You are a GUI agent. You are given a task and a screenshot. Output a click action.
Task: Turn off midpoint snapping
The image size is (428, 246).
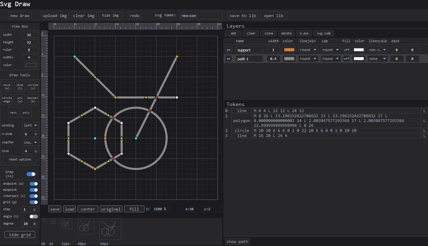[x=34, y=190]
